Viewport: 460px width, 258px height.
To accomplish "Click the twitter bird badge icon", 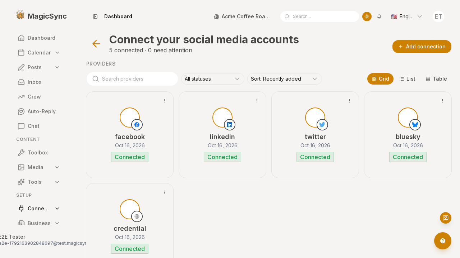I will coord(322,125).
